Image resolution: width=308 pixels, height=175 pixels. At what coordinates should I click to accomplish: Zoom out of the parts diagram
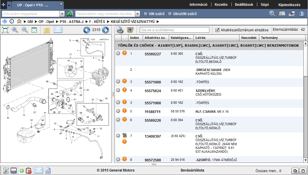click(x=25, y=30)
